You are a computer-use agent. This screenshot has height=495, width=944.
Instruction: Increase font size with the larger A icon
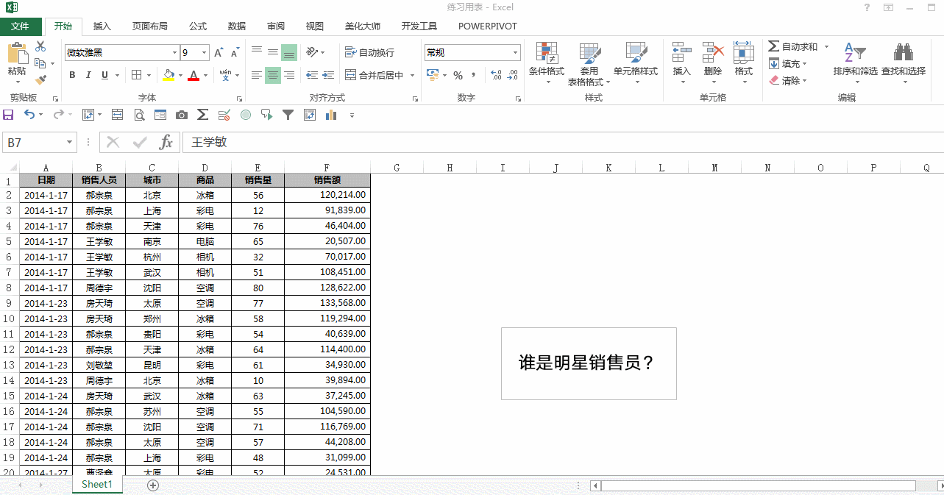pos(219,53)
